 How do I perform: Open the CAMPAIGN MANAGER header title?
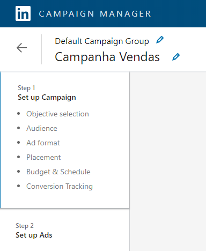[95, 14]
